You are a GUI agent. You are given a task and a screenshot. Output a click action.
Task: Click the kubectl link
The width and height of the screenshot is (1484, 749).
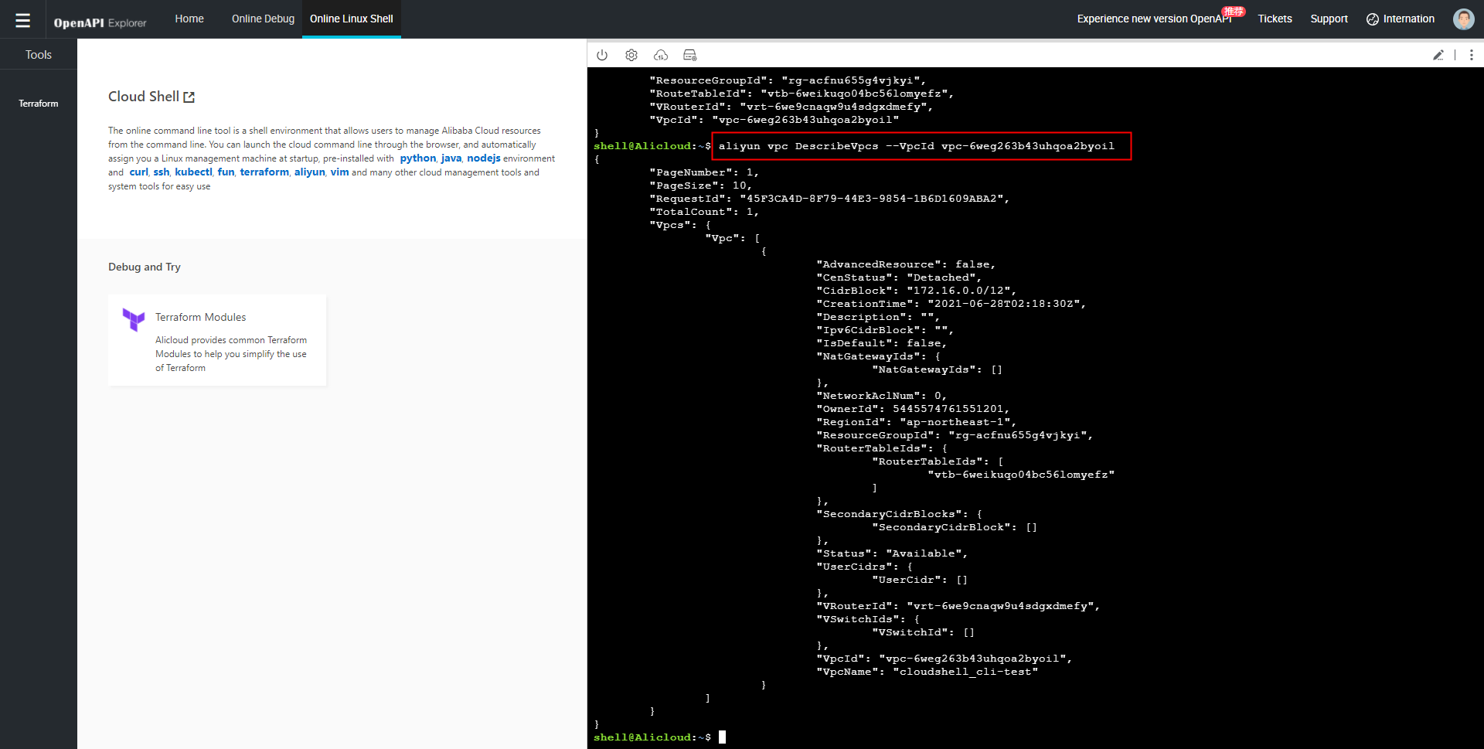(193, 172)
